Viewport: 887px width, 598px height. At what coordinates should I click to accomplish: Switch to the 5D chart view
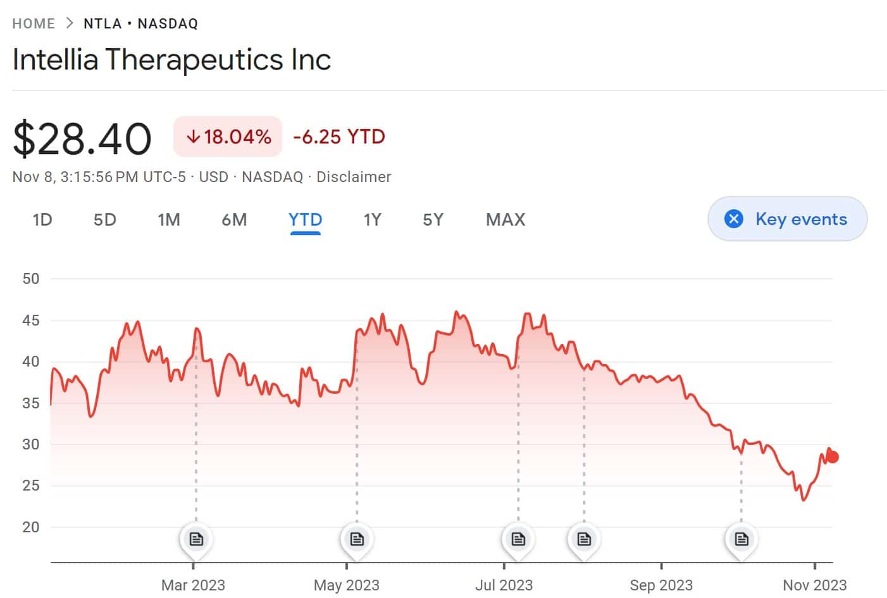pyautogui.click(x=104, y=219)
